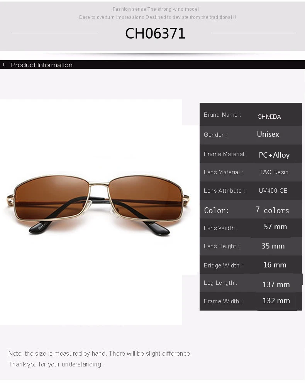Select the 'Frame Material :' label
The width and height of the screenshot is (305, 383).
tap(225, 154)
